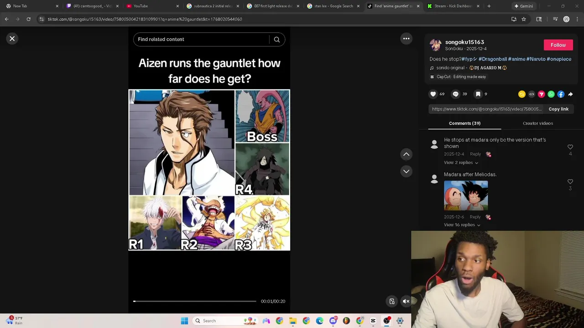
Task: Expand 'View 2 replies' under first comment
Action: tap(461, 163)
